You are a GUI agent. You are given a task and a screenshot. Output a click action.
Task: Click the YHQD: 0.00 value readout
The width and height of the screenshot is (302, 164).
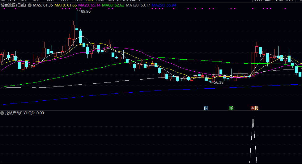coord(34,113)
